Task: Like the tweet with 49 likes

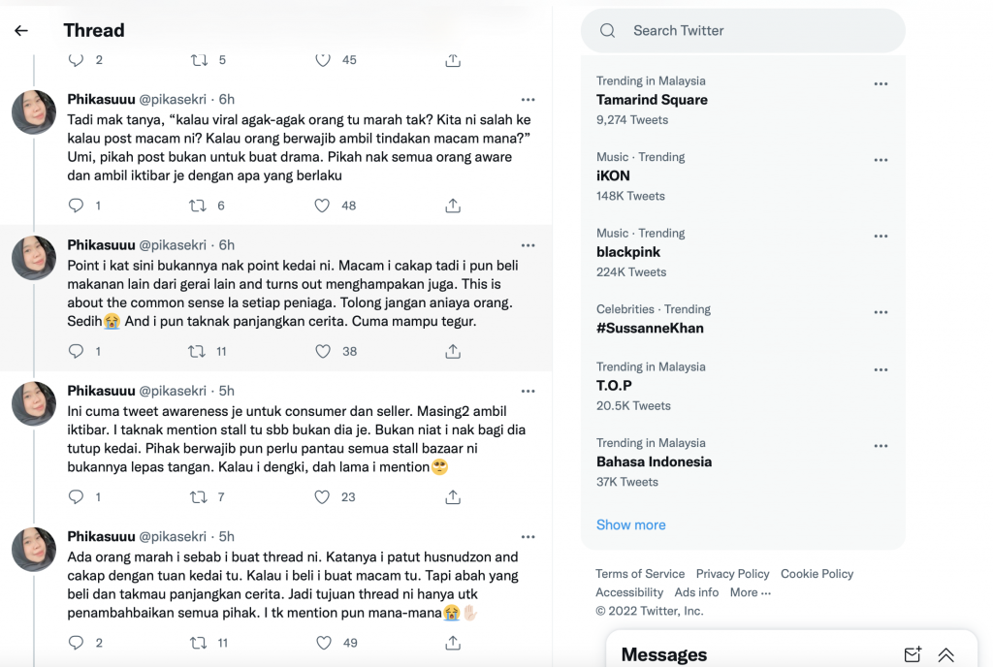Action: pyautogui.click(x=323, y=643)
